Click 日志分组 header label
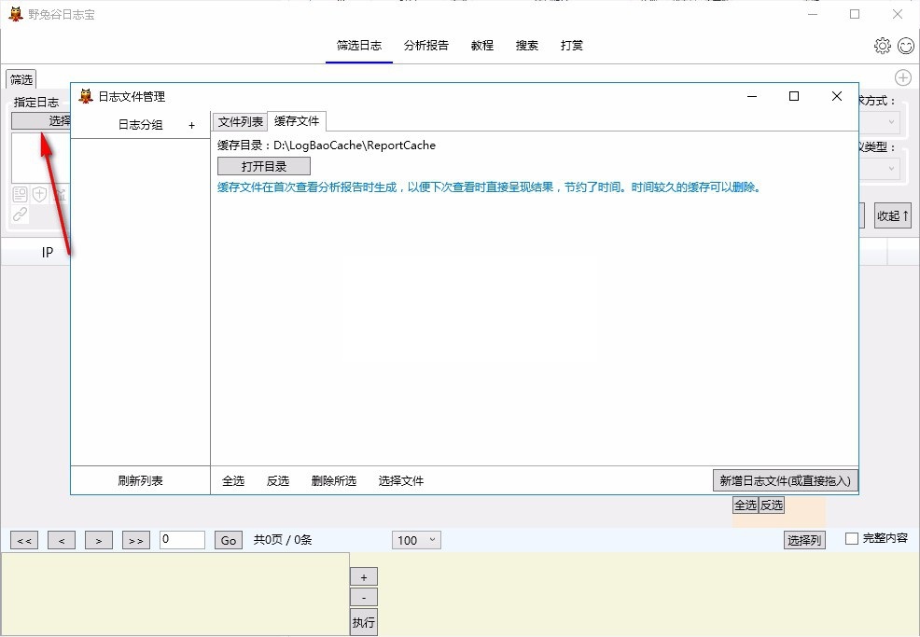 [140, 125]
